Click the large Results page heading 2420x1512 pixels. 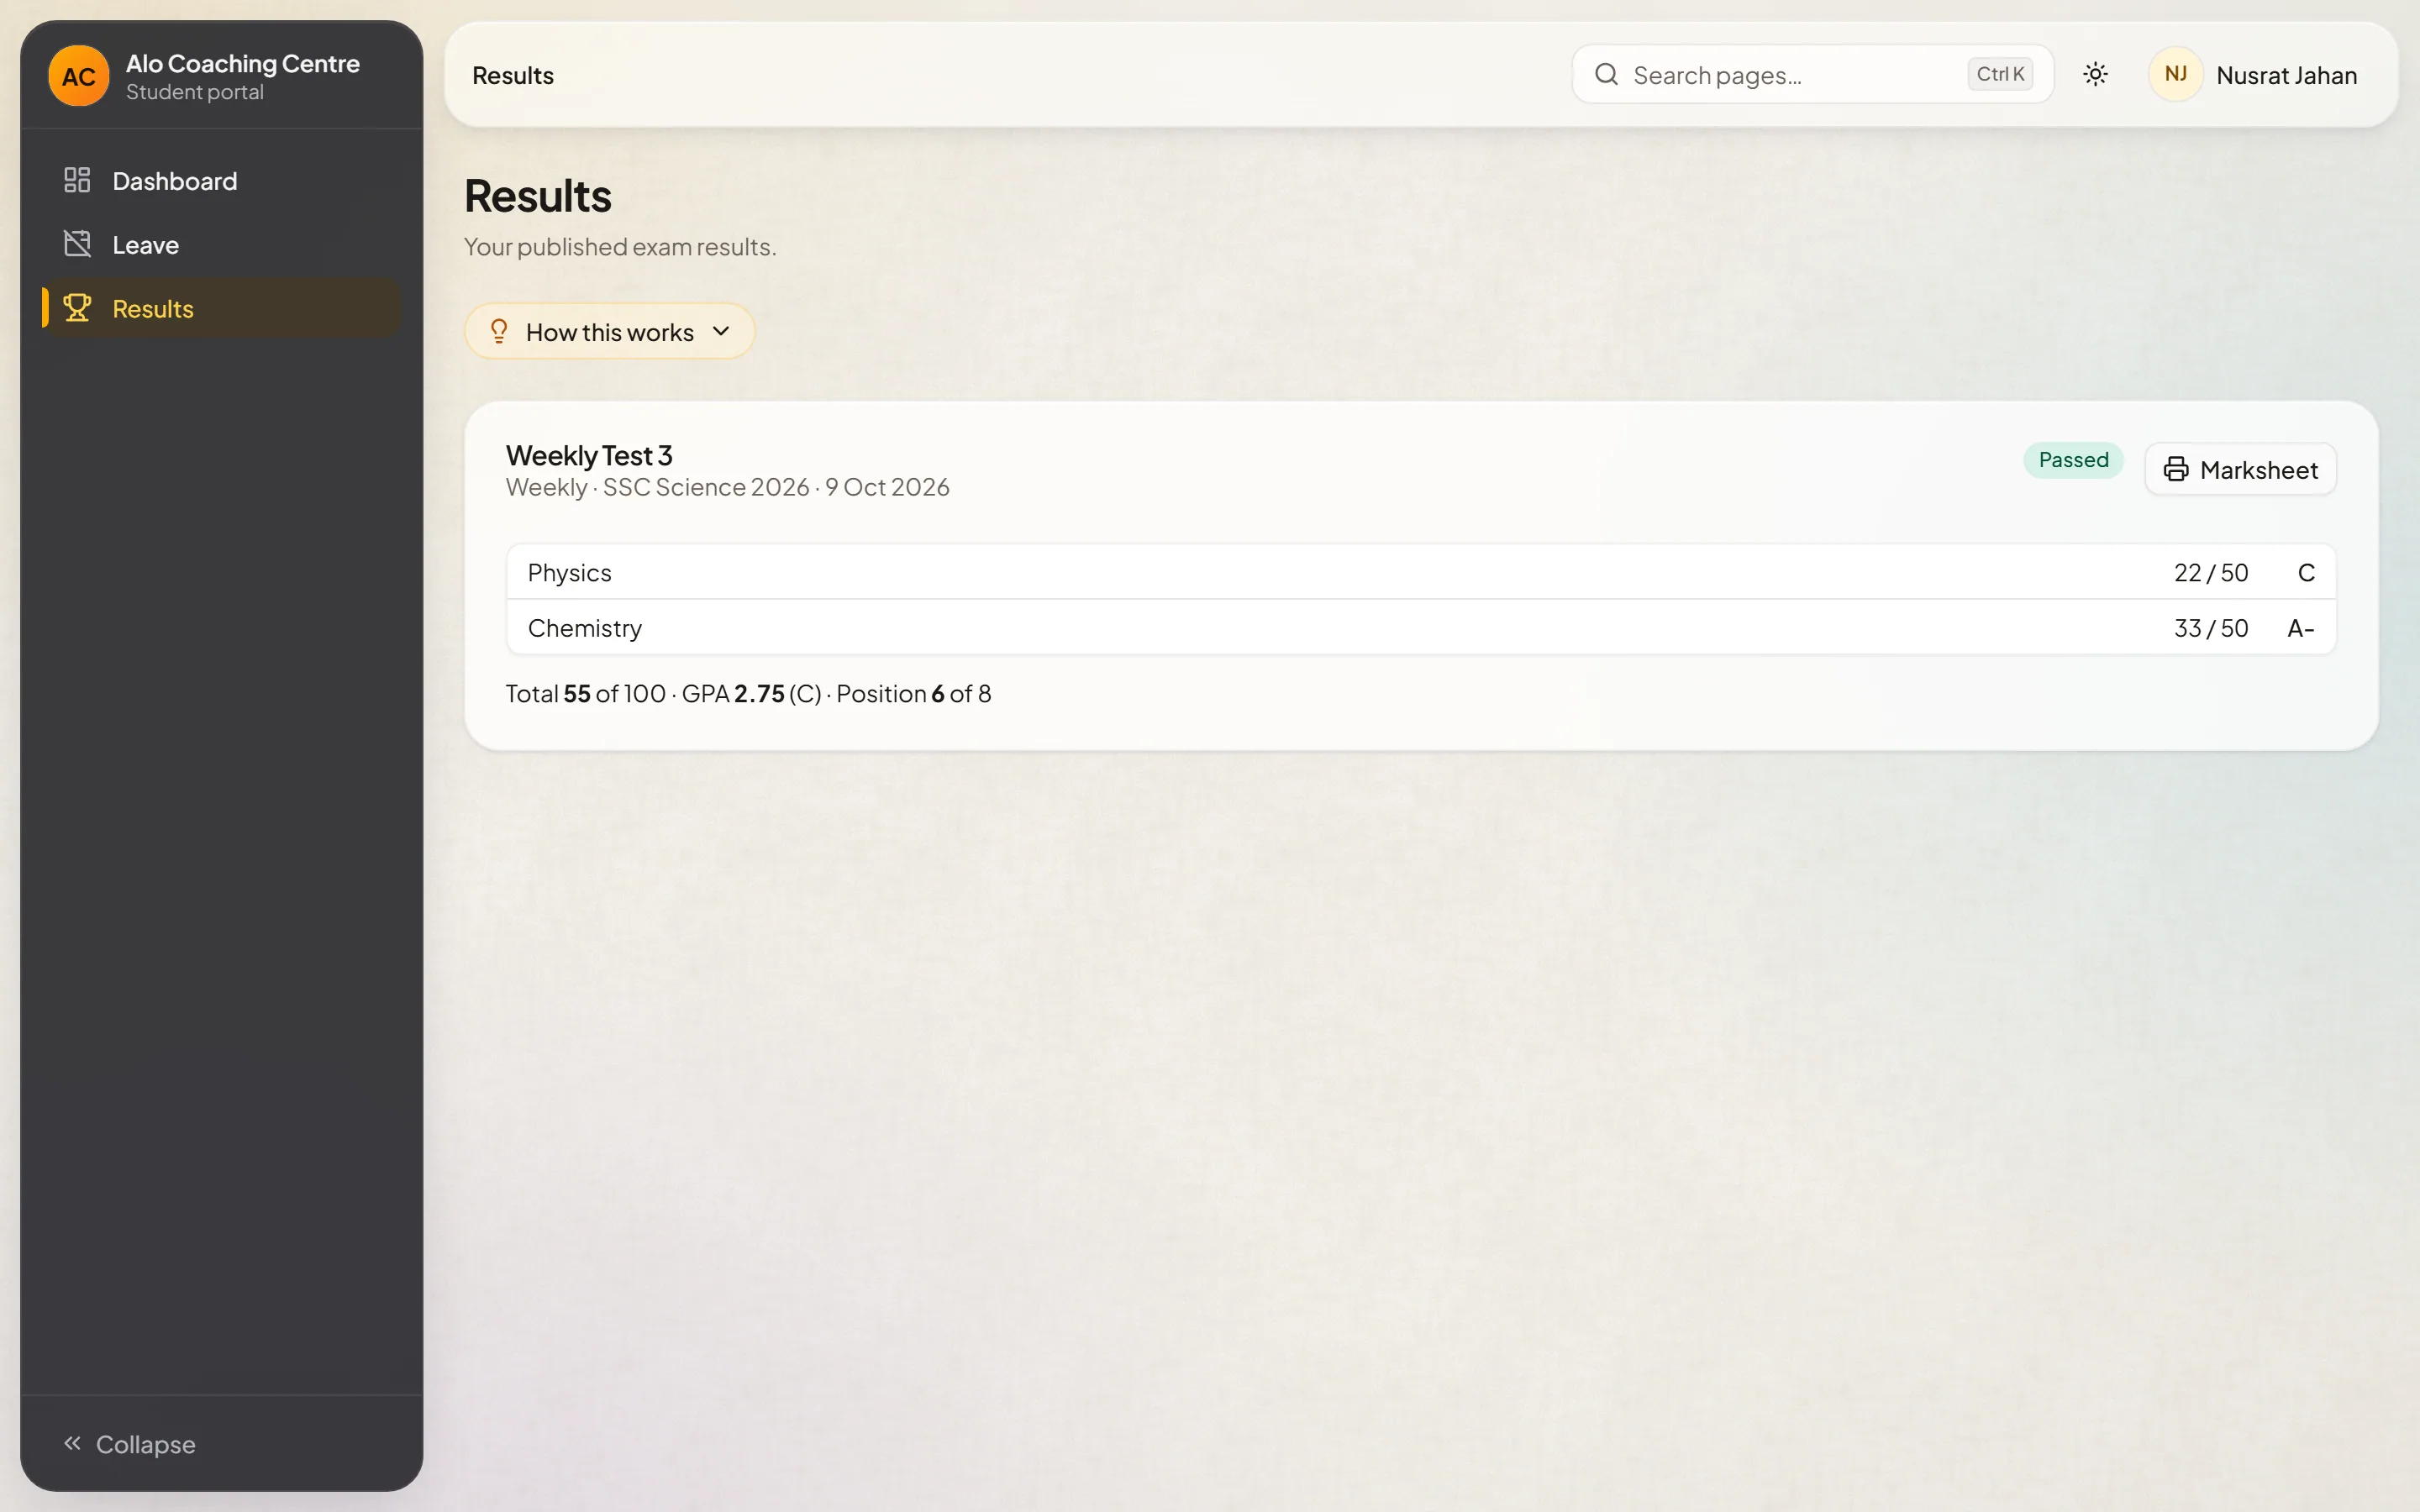pos(538,196)
